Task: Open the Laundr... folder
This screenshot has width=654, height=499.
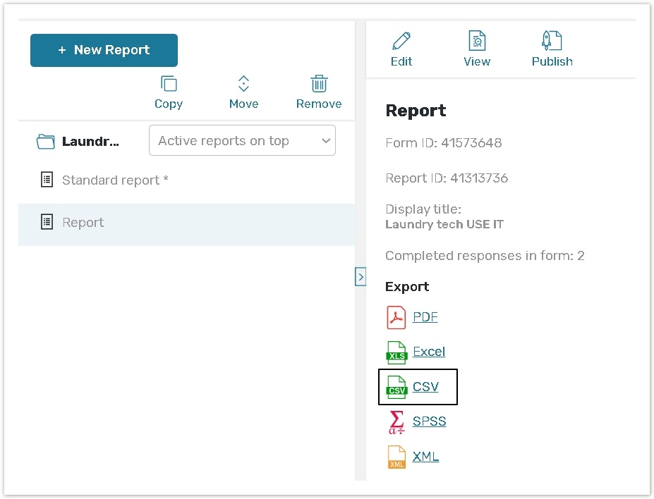Action: tap(78, 142)
